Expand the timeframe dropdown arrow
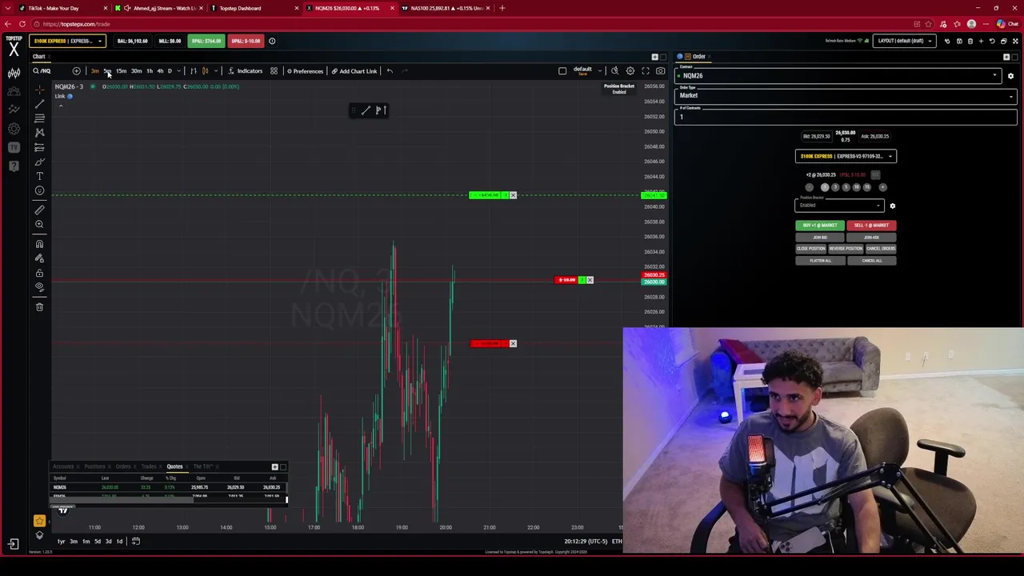1024x576 pixels. tap(178, 71)
